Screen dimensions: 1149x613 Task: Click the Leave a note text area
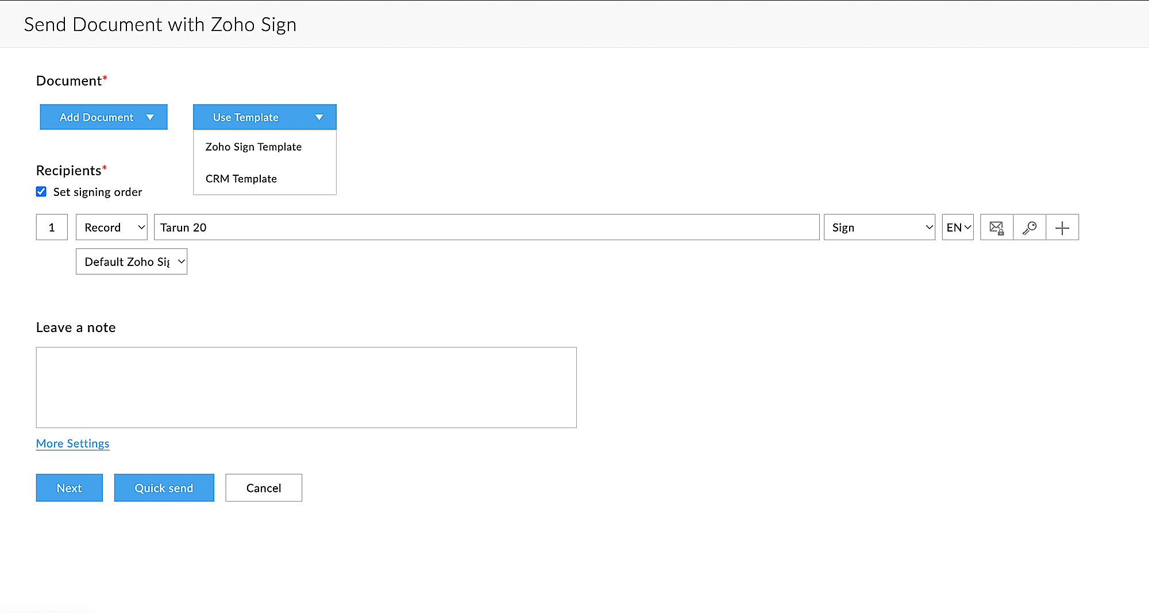(306, 387)
